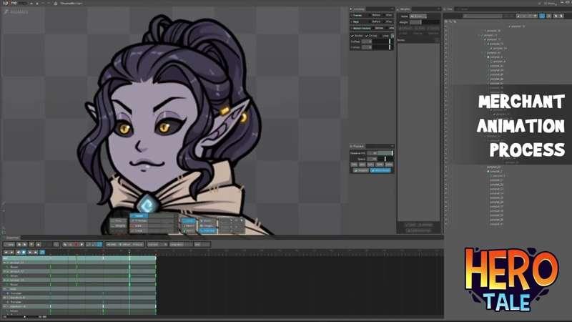Screen dimensions: 572x322
Task: Step to the next frame
Action: tap(30, 252)
